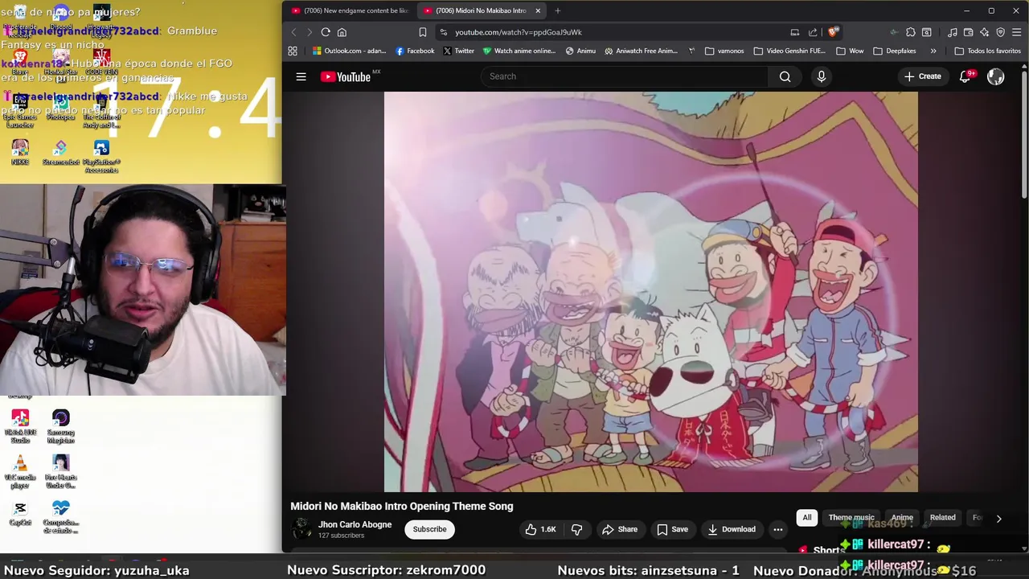Dislike the video with thumbs-down
Screen dimensions: 1029x579
tap(576, 529)
